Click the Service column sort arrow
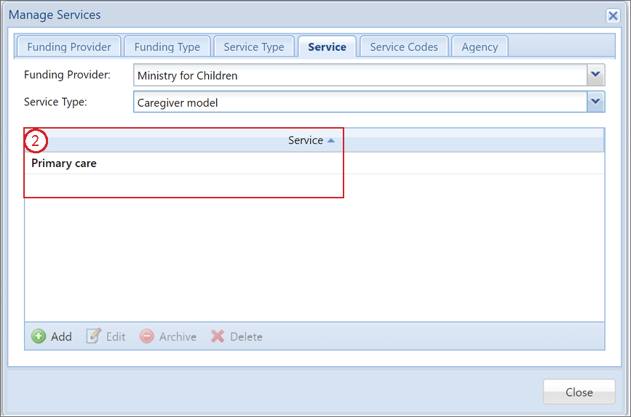This screenshot has height=417, width=631. 331,140
